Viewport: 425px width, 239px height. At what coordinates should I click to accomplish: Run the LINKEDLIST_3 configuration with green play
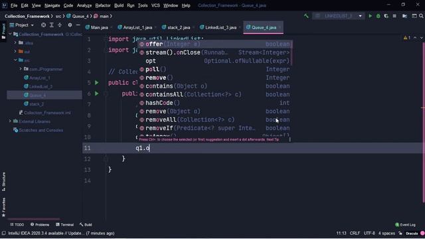(370, 16)
